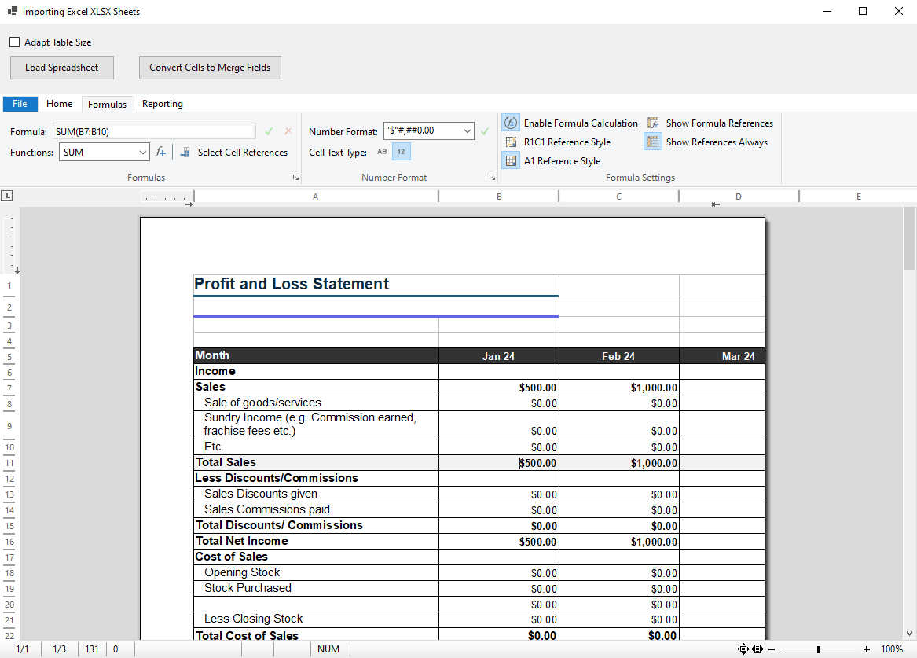Cancel formula editing with the red X
917x658 pixels.
pos(288,131)
